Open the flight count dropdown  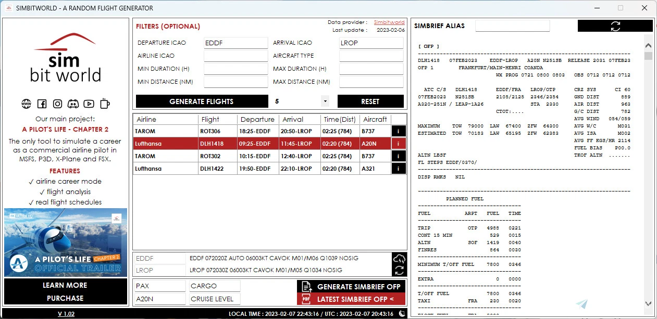[325, 101]
